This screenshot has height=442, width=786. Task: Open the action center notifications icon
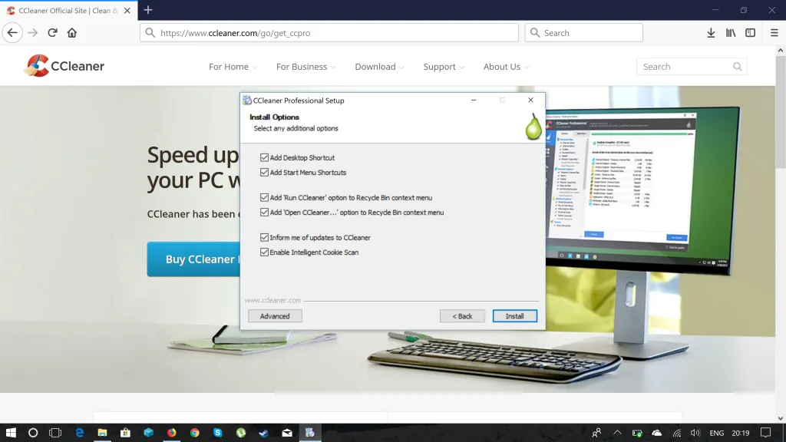[765, 433]
